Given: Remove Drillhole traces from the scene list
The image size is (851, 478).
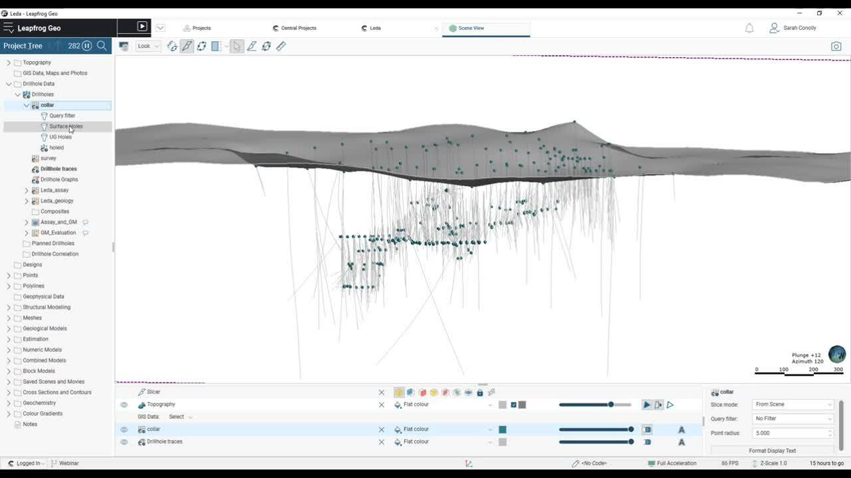Looking at the screenshot, I should (382, 442).
